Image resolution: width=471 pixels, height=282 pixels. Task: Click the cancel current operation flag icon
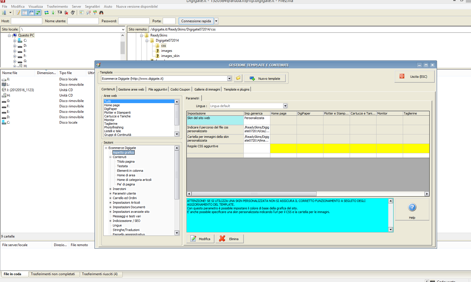tap(60, 13)
